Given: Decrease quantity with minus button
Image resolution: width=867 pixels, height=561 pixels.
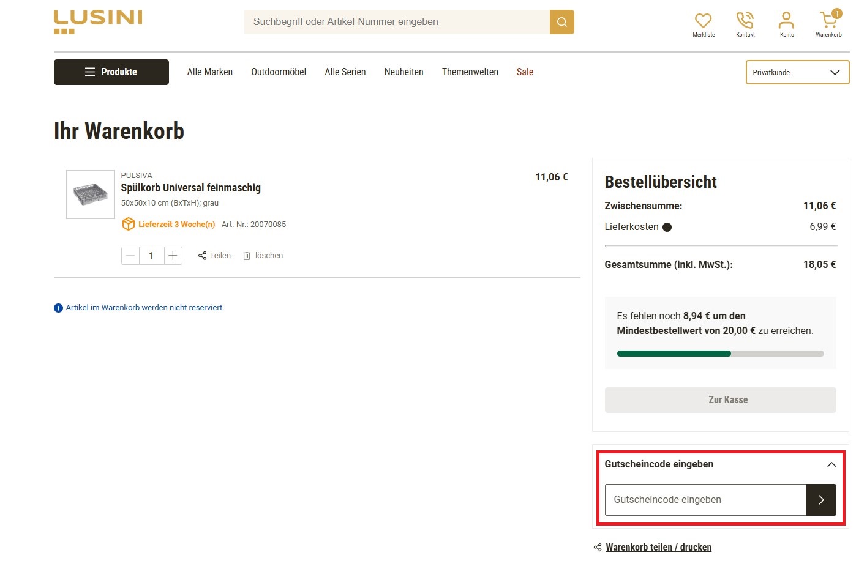Looking at the screenshot, I should [x=130, y=256].
